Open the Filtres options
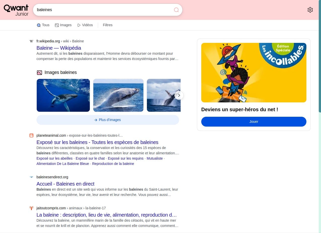The height and width of the screenshot is (233, 321). [107, 25]
